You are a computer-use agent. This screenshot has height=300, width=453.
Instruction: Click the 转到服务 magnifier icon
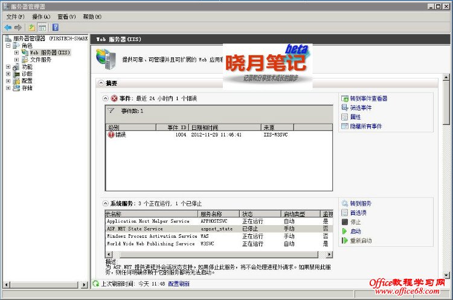(x=345, y=203)
